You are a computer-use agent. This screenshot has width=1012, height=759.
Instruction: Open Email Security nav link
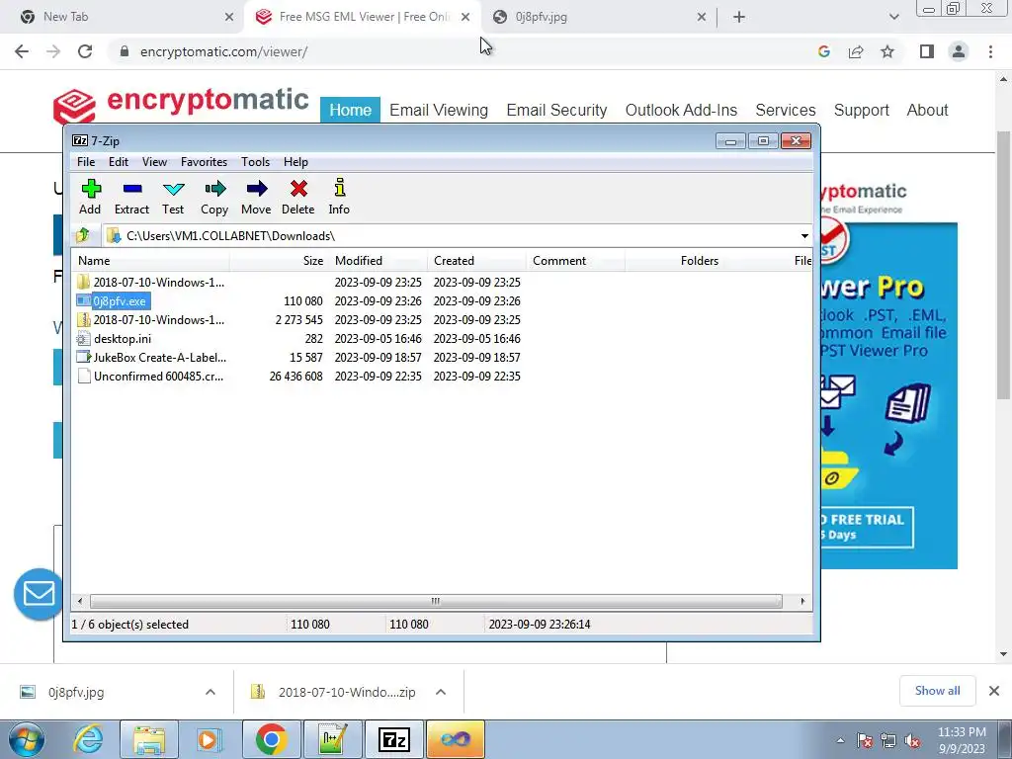pyautogui.click(x=556, y=111)
